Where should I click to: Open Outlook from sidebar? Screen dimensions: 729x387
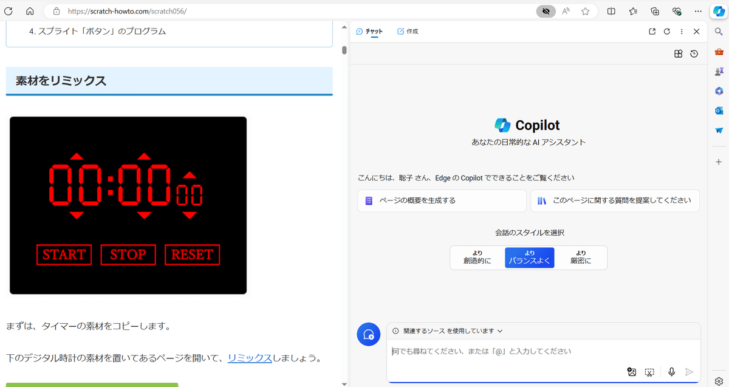tap(719, 111)
